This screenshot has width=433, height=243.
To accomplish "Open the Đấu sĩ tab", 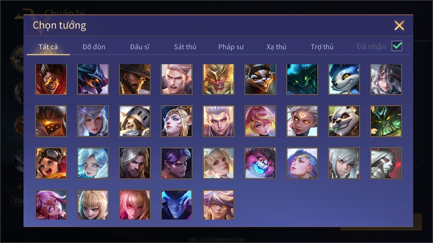I will (x=140, y=47).
